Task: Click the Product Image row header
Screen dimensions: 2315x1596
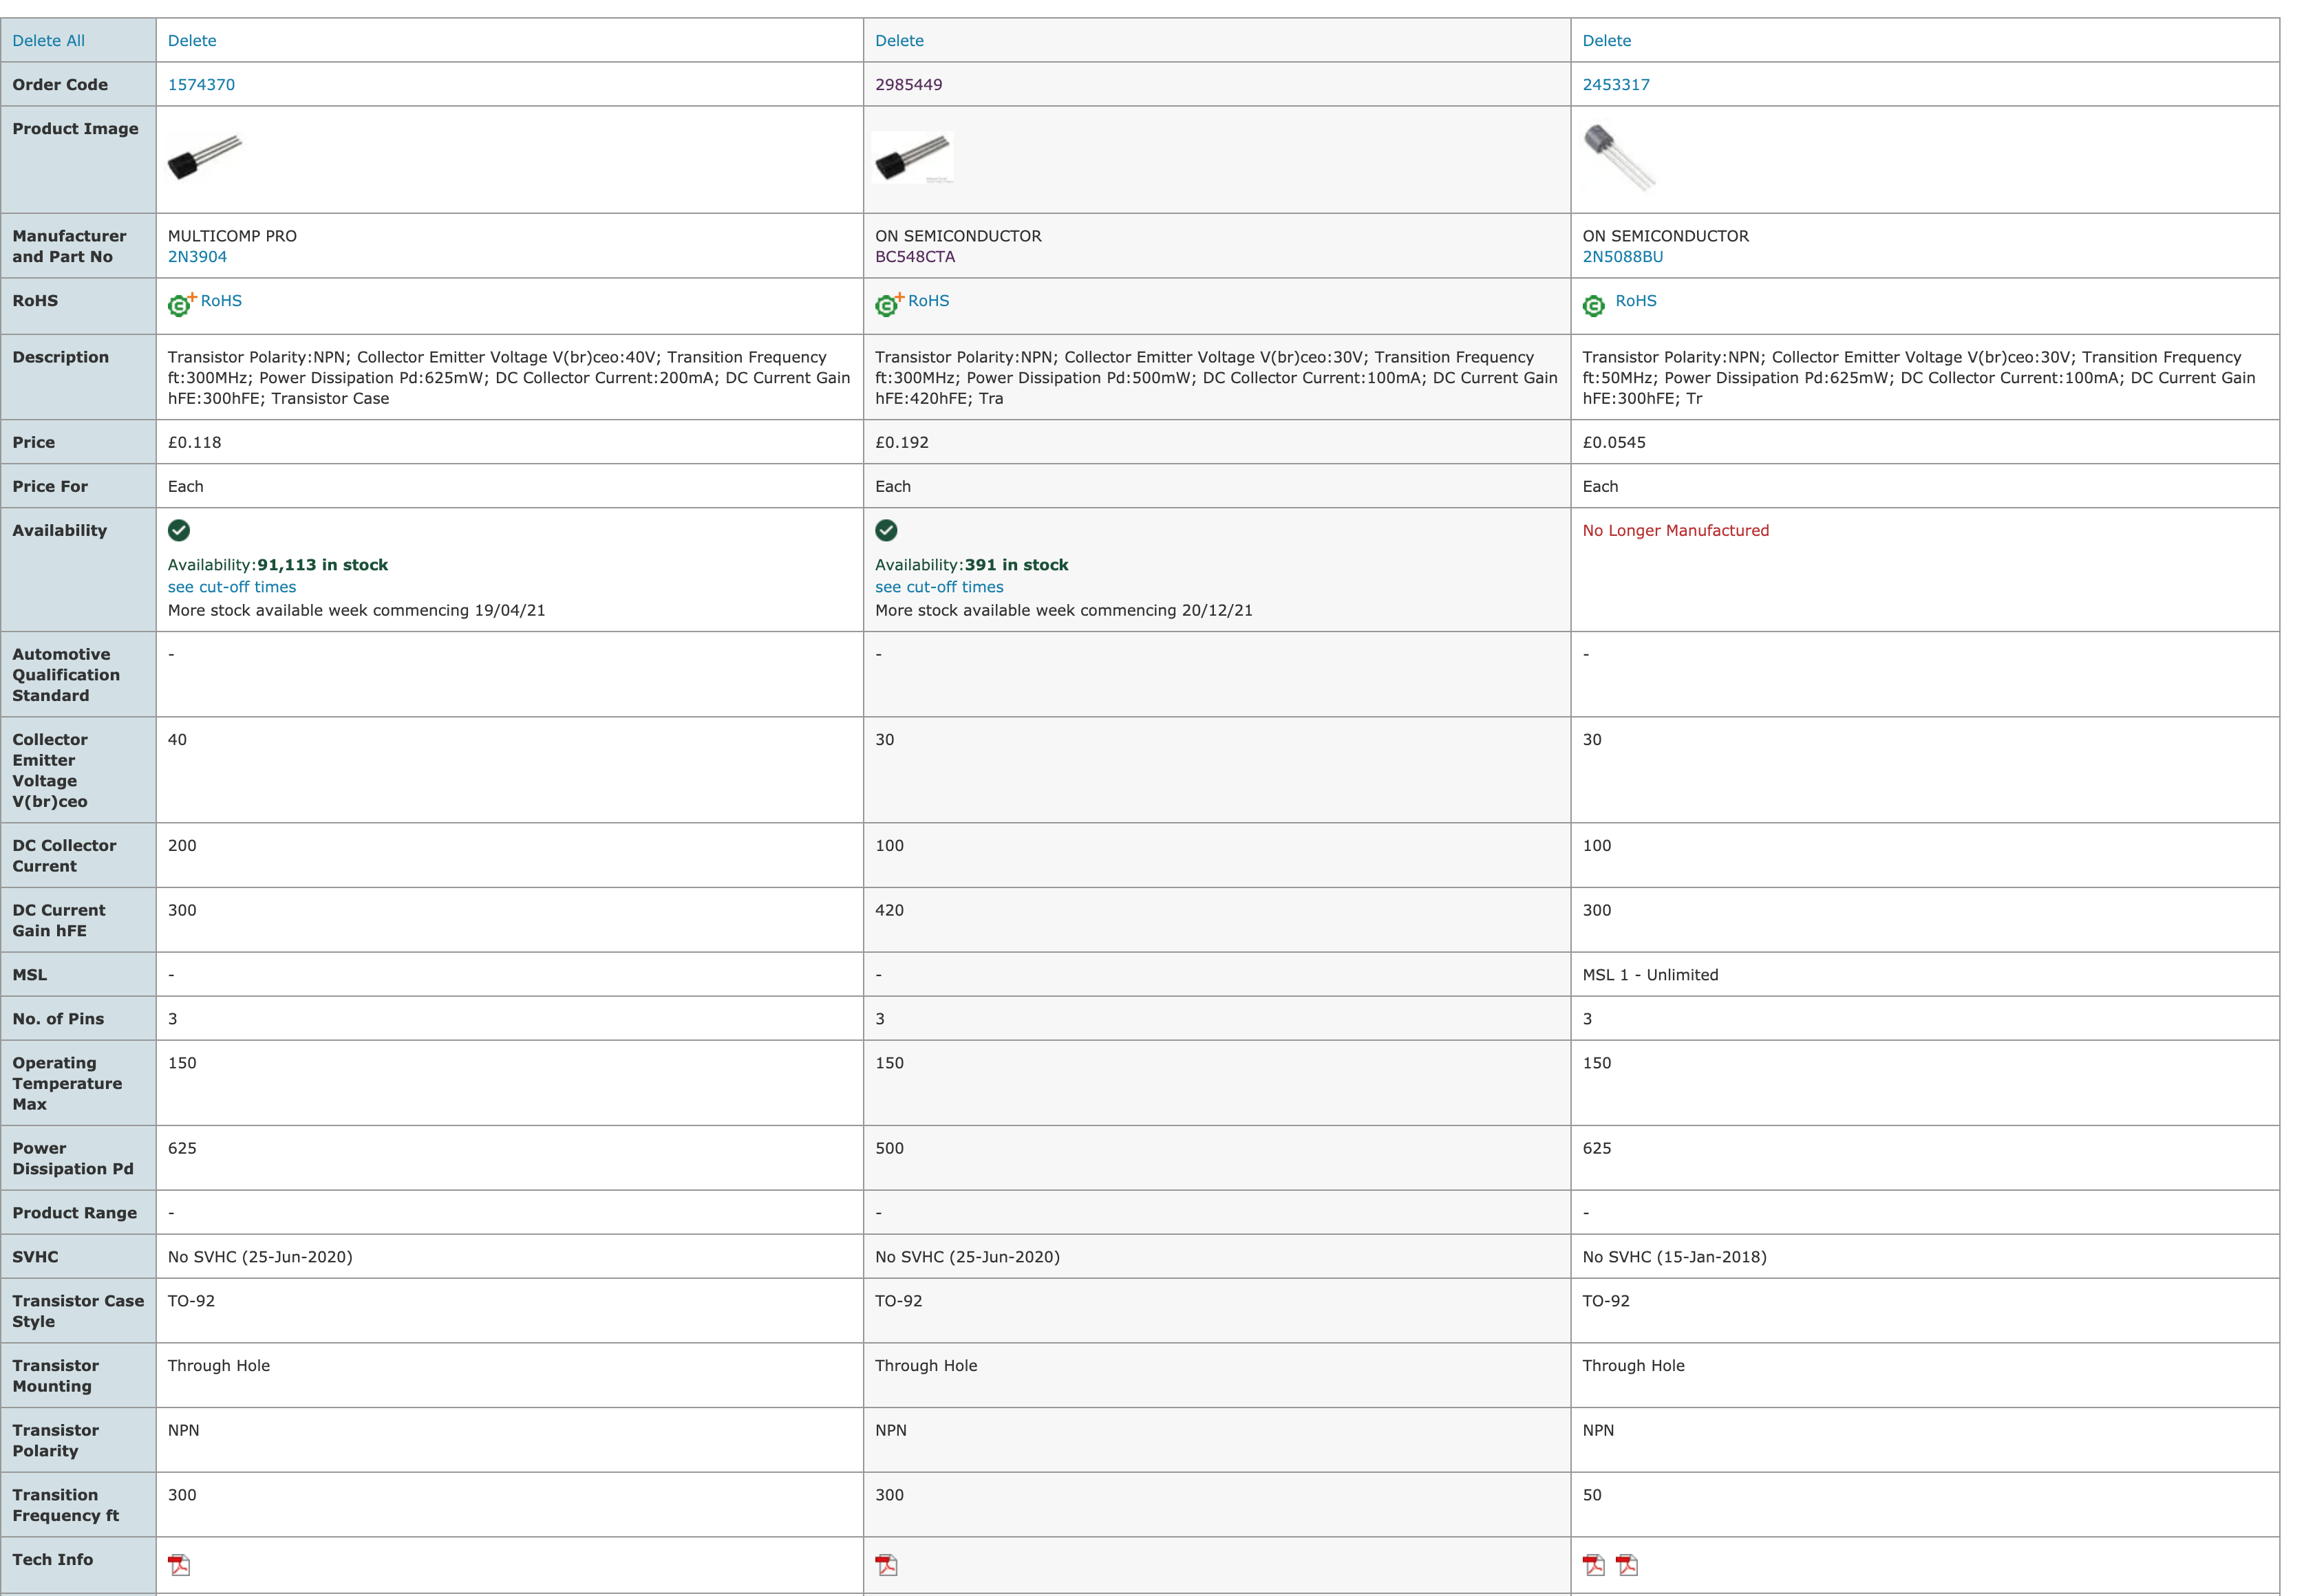Action: tap(78, 160)
